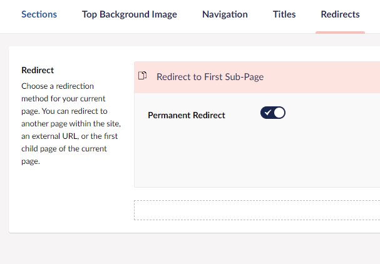Click the checkmark inside the Permanent Redirect switch
Viewport: 380px width, 264px height.
tap(267, 113)
